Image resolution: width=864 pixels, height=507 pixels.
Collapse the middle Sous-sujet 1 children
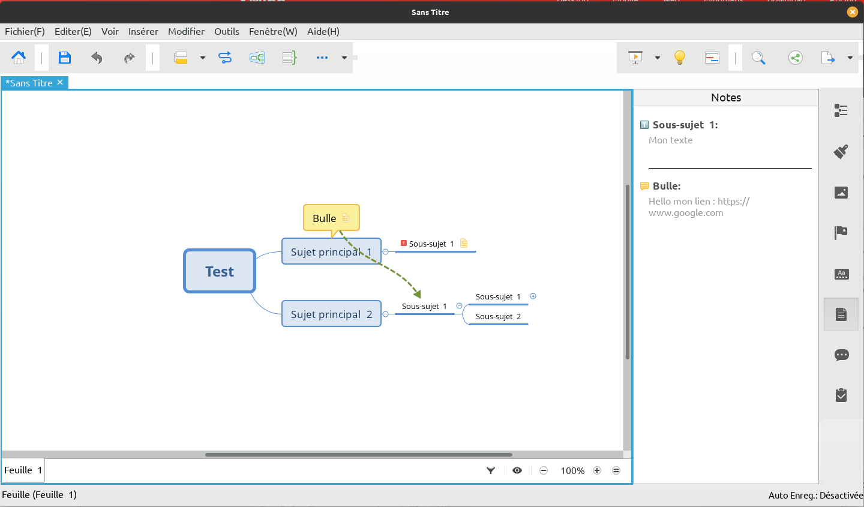click(460, 306)
